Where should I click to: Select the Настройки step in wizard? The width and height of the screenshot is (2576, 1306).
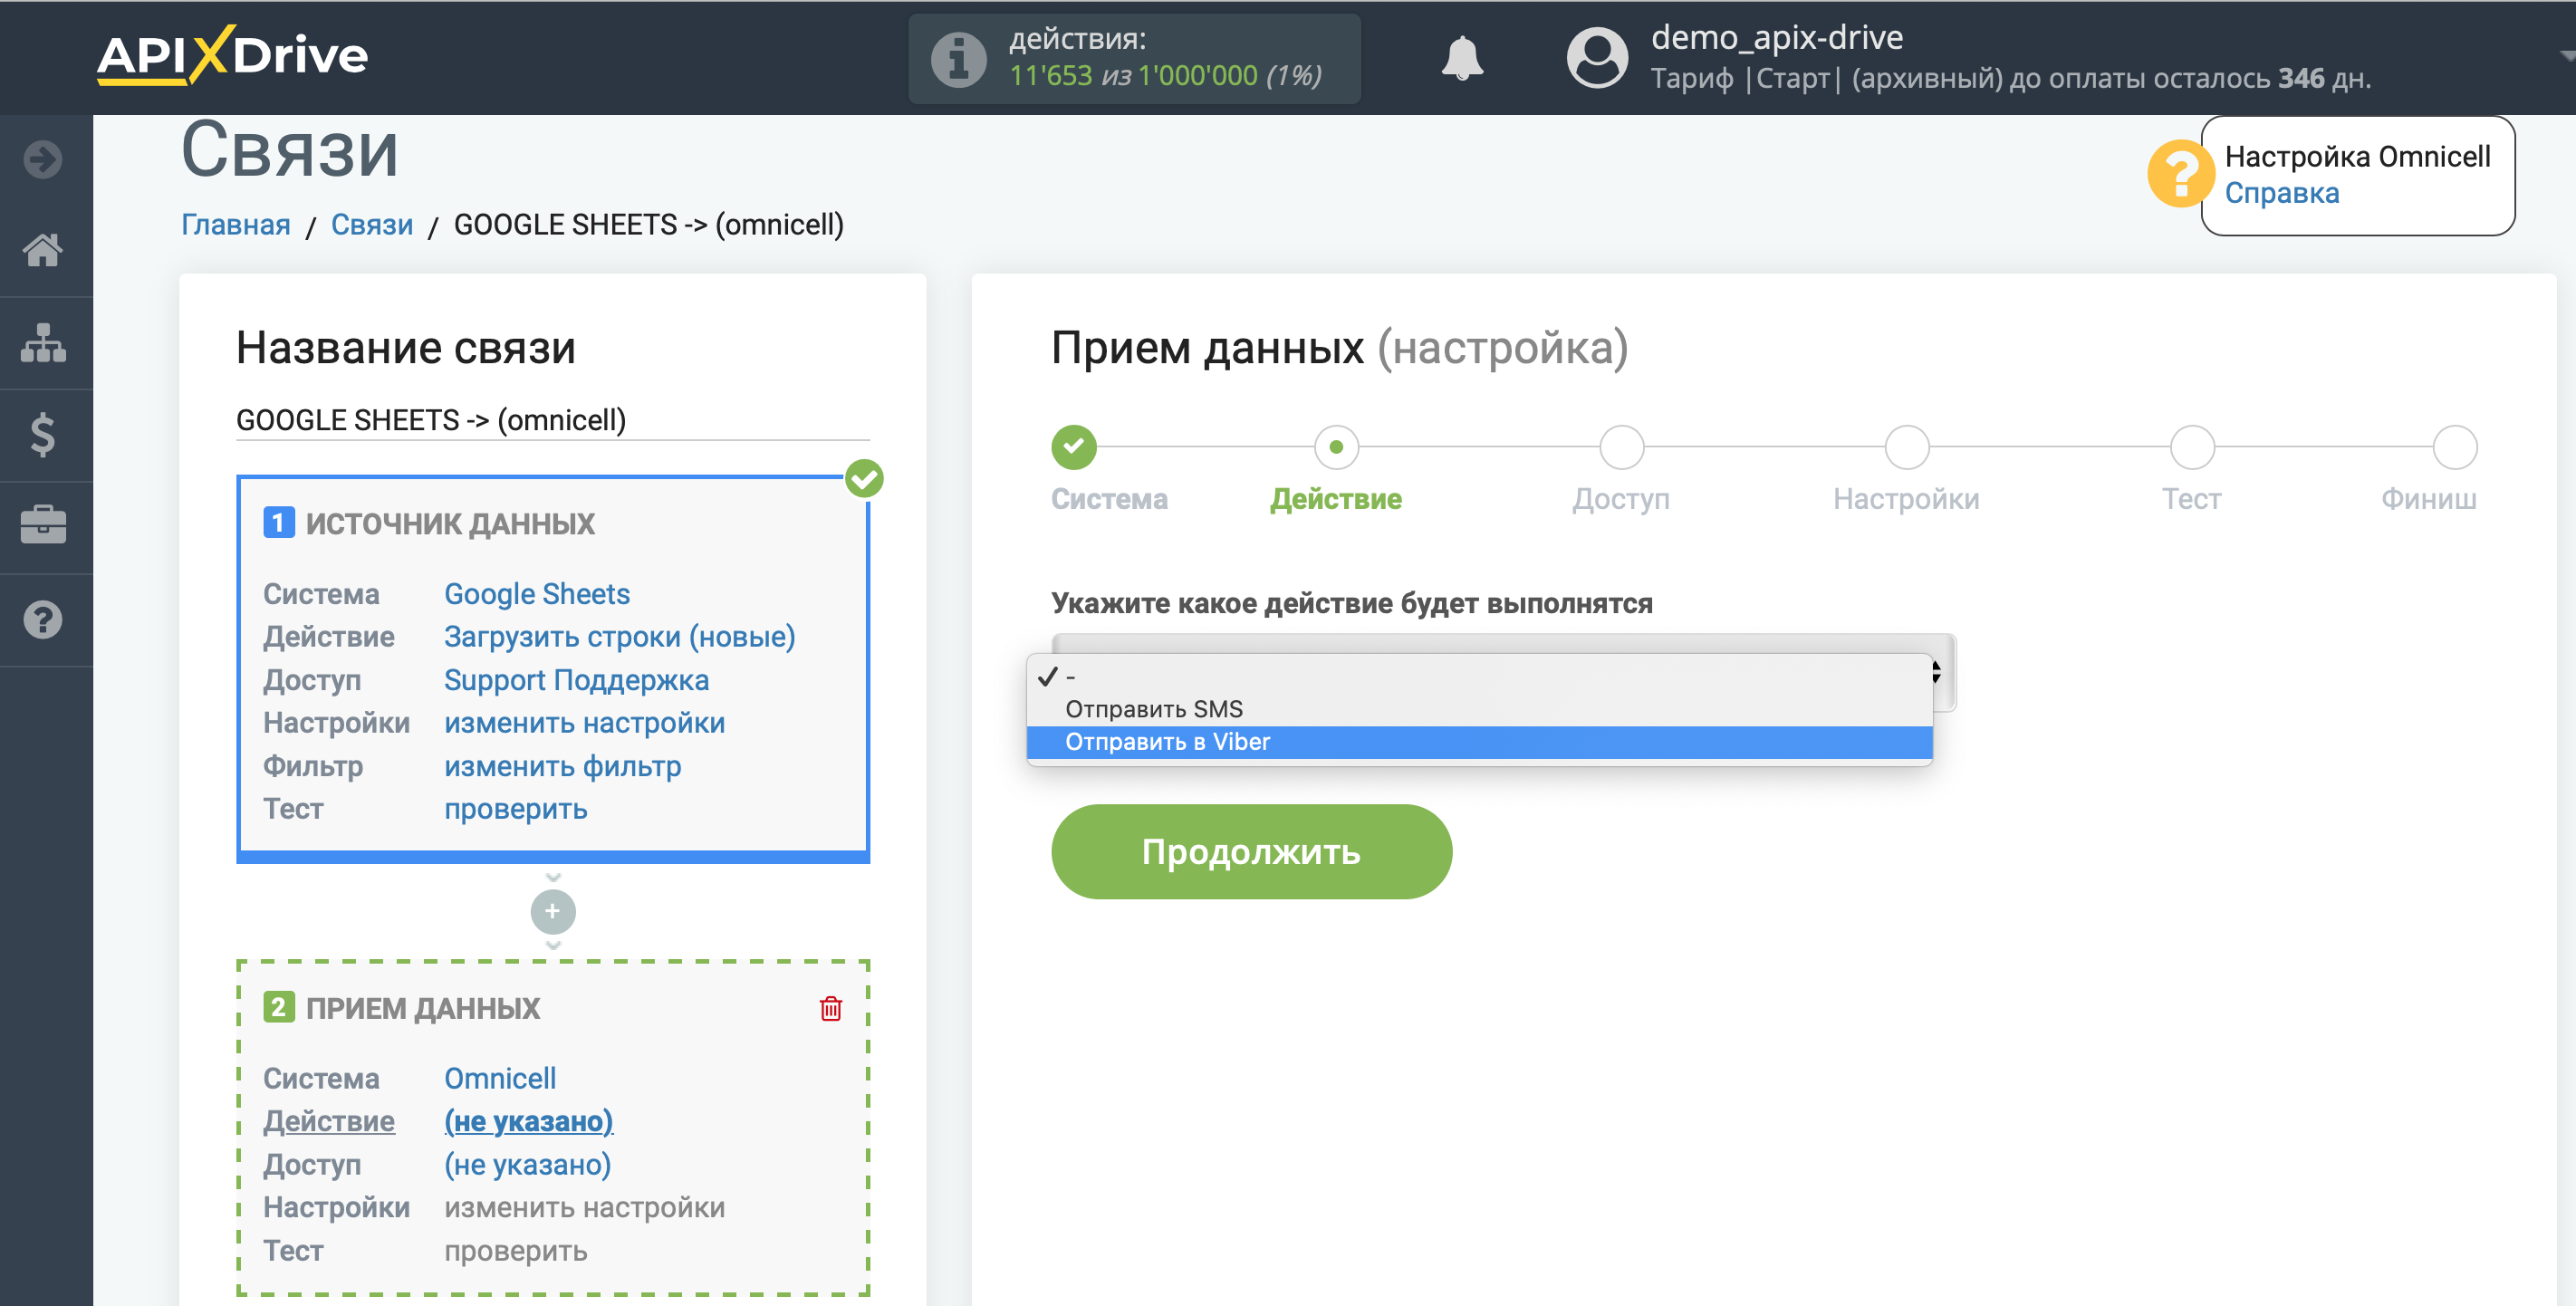tap(1906, 447)
